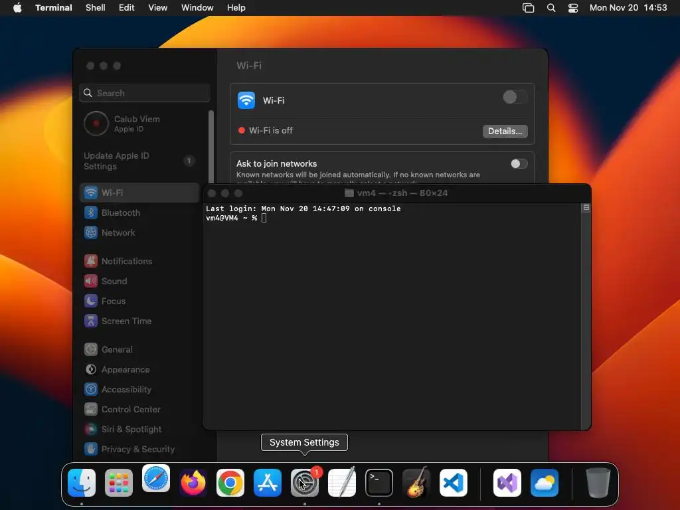This screenshot has width=680, height=510.
Task: Enable Ask to join networks toggle
Action: point(519,163)
